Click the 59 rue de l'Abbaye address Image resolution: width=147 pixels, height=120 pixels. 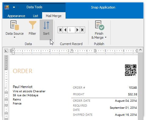tap(26, 95)
